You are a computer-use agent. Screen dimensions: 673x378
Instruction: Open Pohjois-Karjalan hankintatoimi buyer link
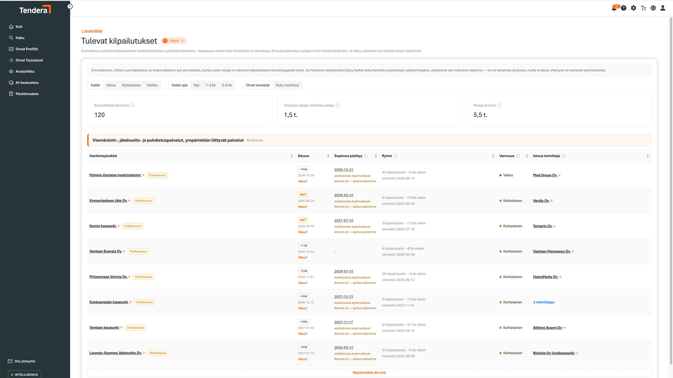[x=117, y=175]
